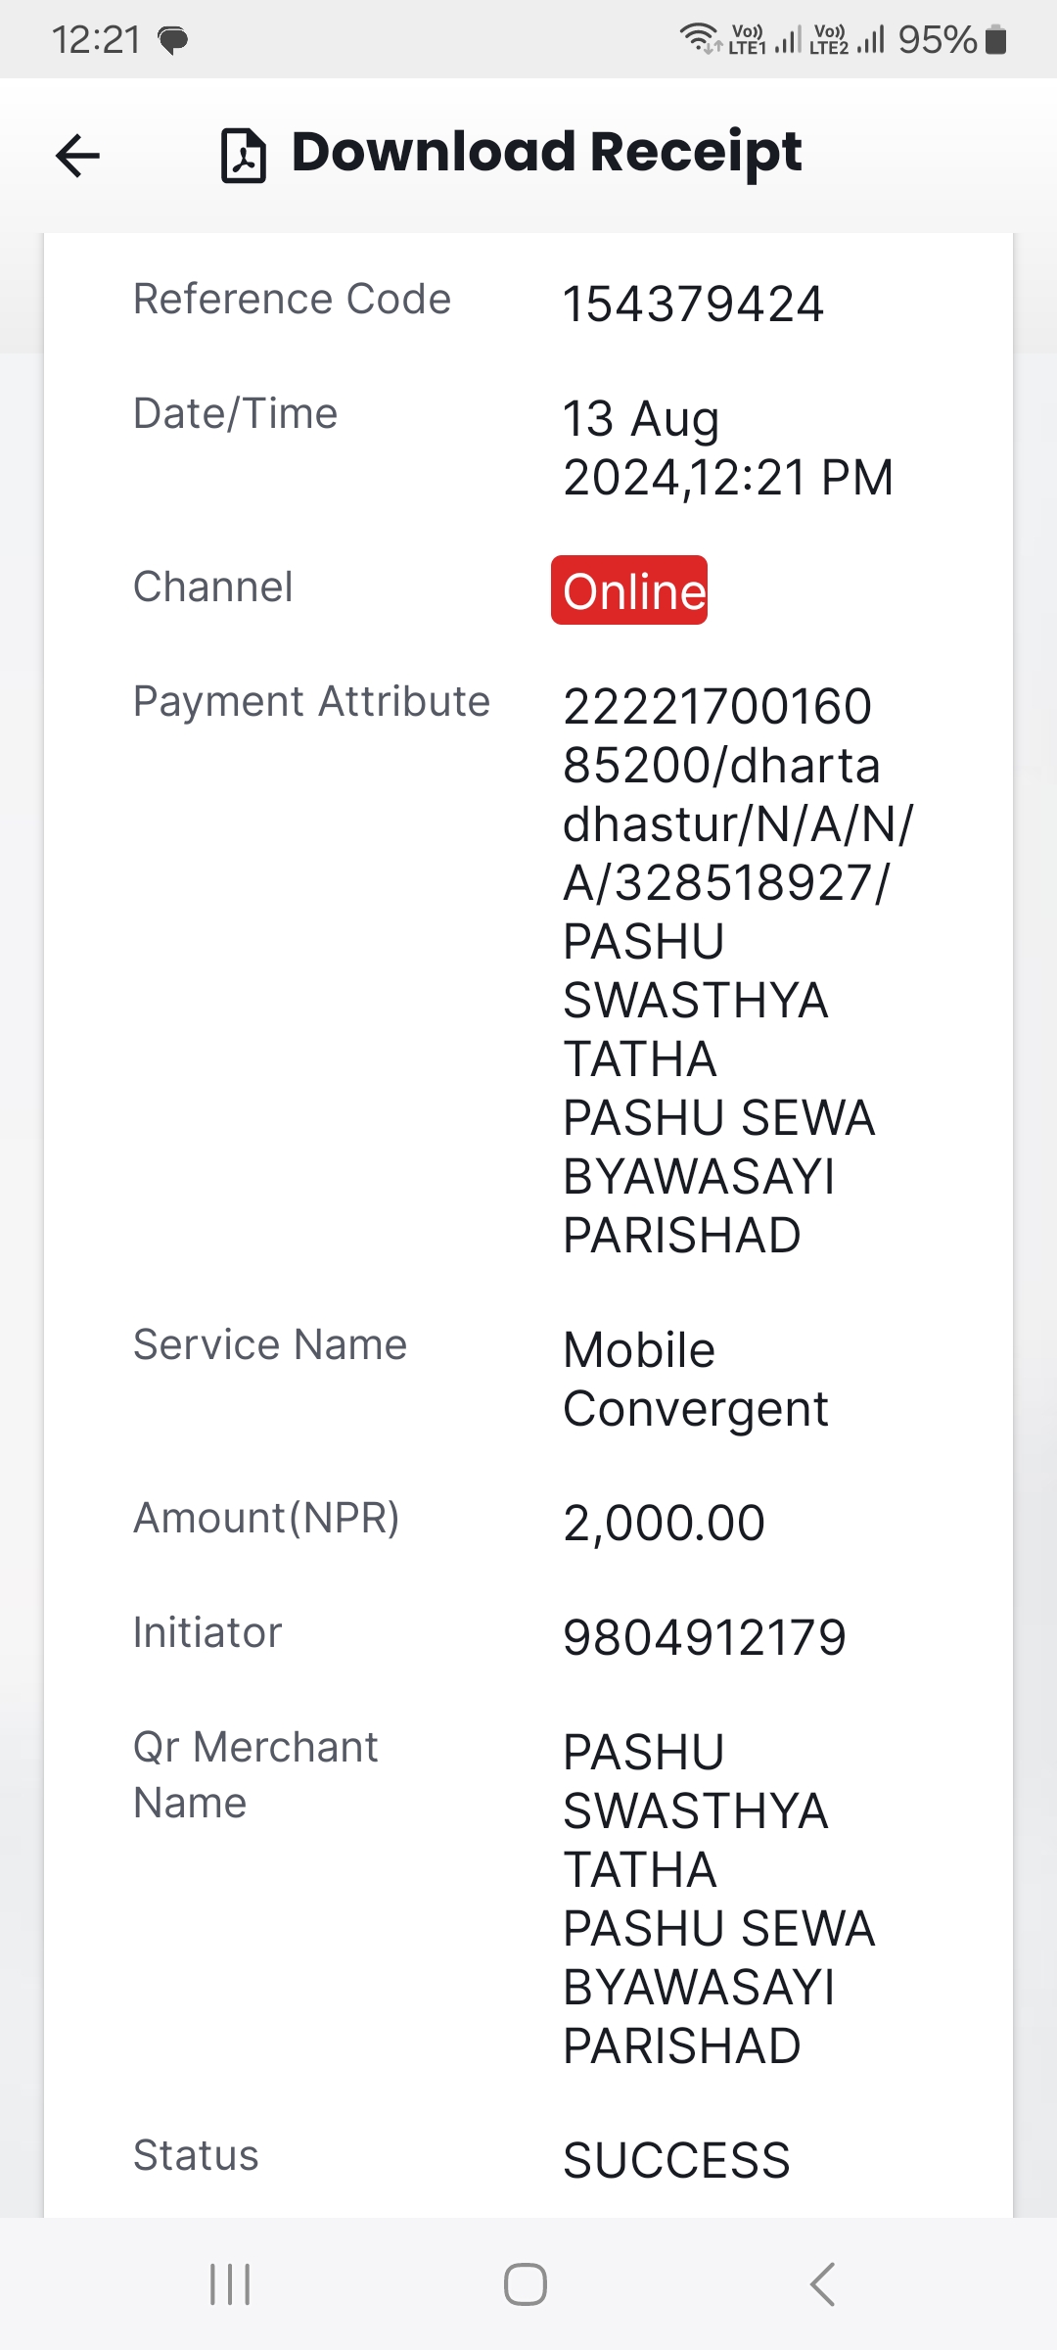Click the red Online channel badge
The height and width of the screenshot is (2350, 1057).
click(x=629, y=590)
